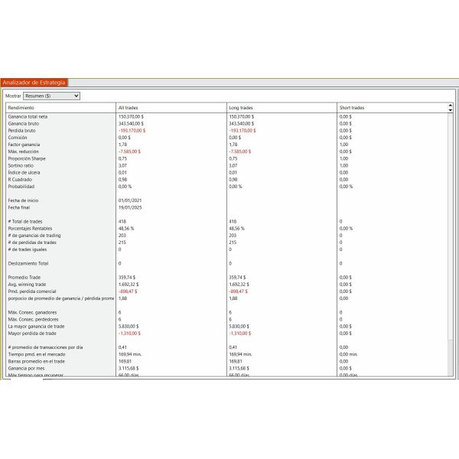This screenshot has height=459, width=459.
Task: Select the # Total de trades row label
Action: pos(25,221)
